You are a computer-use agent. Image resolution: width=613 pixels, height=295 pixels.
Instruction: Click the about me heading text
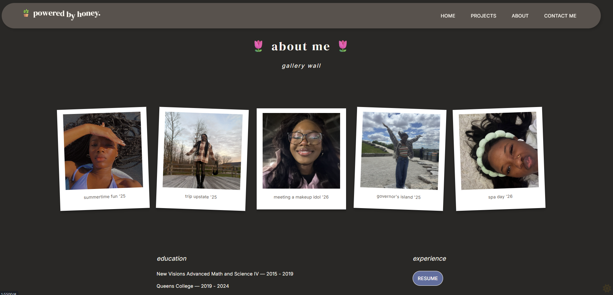[x=301, y=47]
